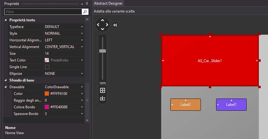Click the orange Color swatch
Image resolution: width=268 pixels, height=139 pixels.
(47, 93)
